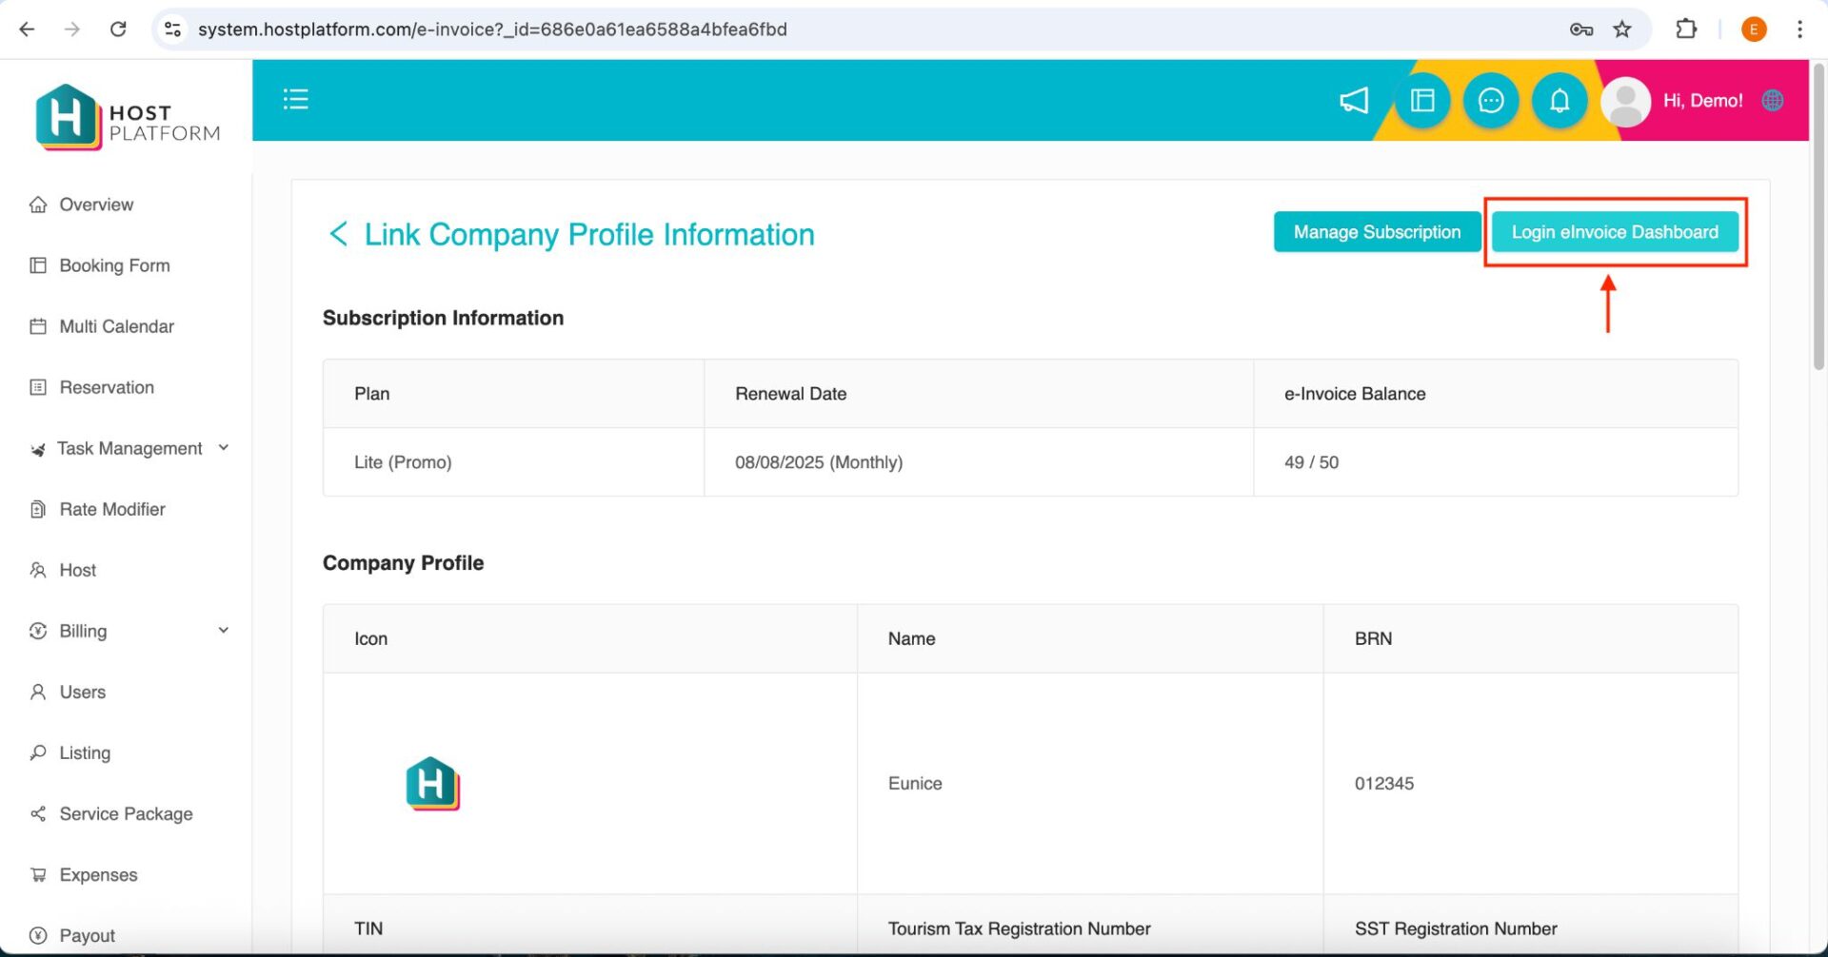
Task: Open the Reservation menu item
Action: click(107, 387)
